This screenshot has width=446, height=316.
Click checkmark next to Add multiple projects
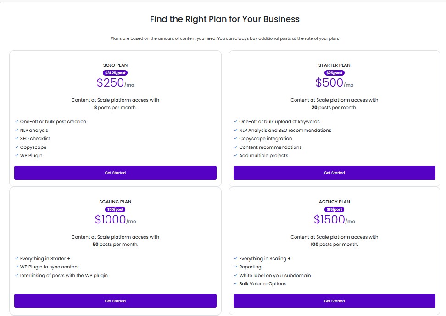pos(236,155)
